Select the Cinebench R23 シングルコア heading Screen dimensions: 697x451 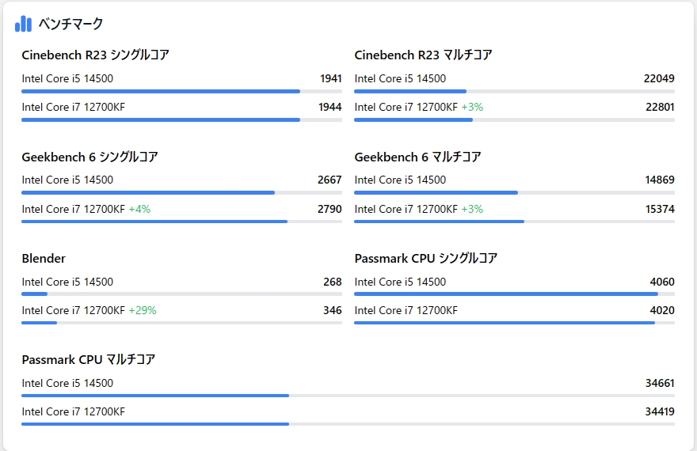pos(95,55)
